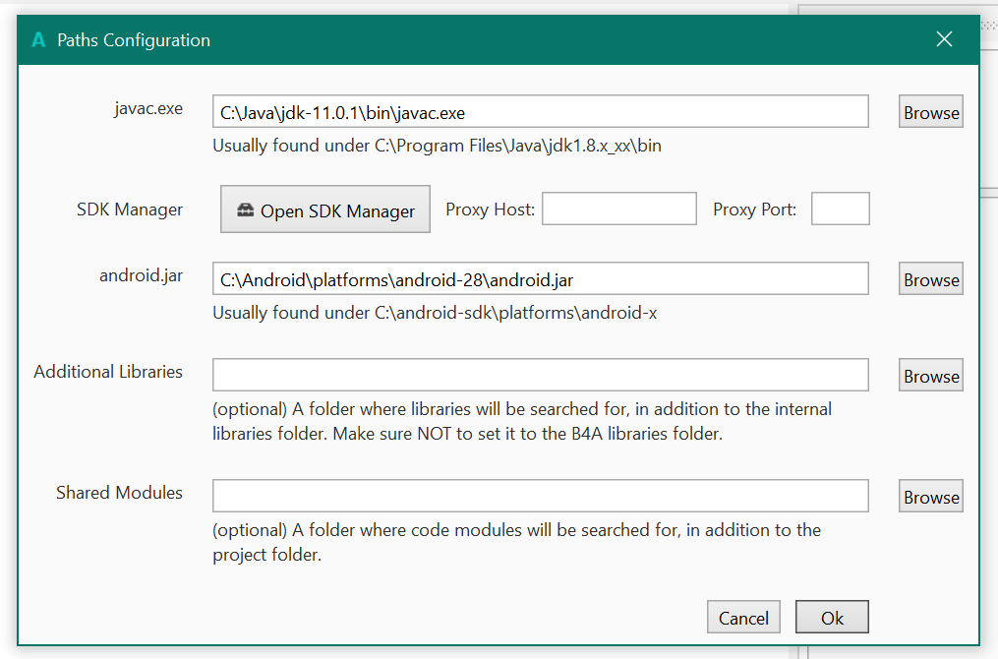Click the B4A logo in title bar
Viewport: 998px width, 659px height.
tap(39, 40)
